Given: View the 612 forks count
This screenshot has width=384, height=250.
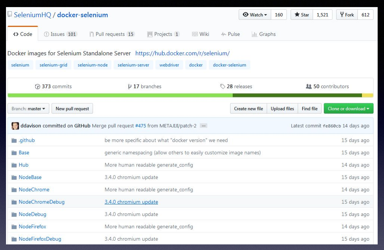Looking at the screenshot, I should coord(365,15).
